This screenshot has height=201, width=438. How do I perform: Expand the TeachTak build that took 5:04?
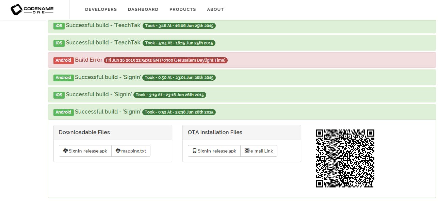[x=242, y=43]
